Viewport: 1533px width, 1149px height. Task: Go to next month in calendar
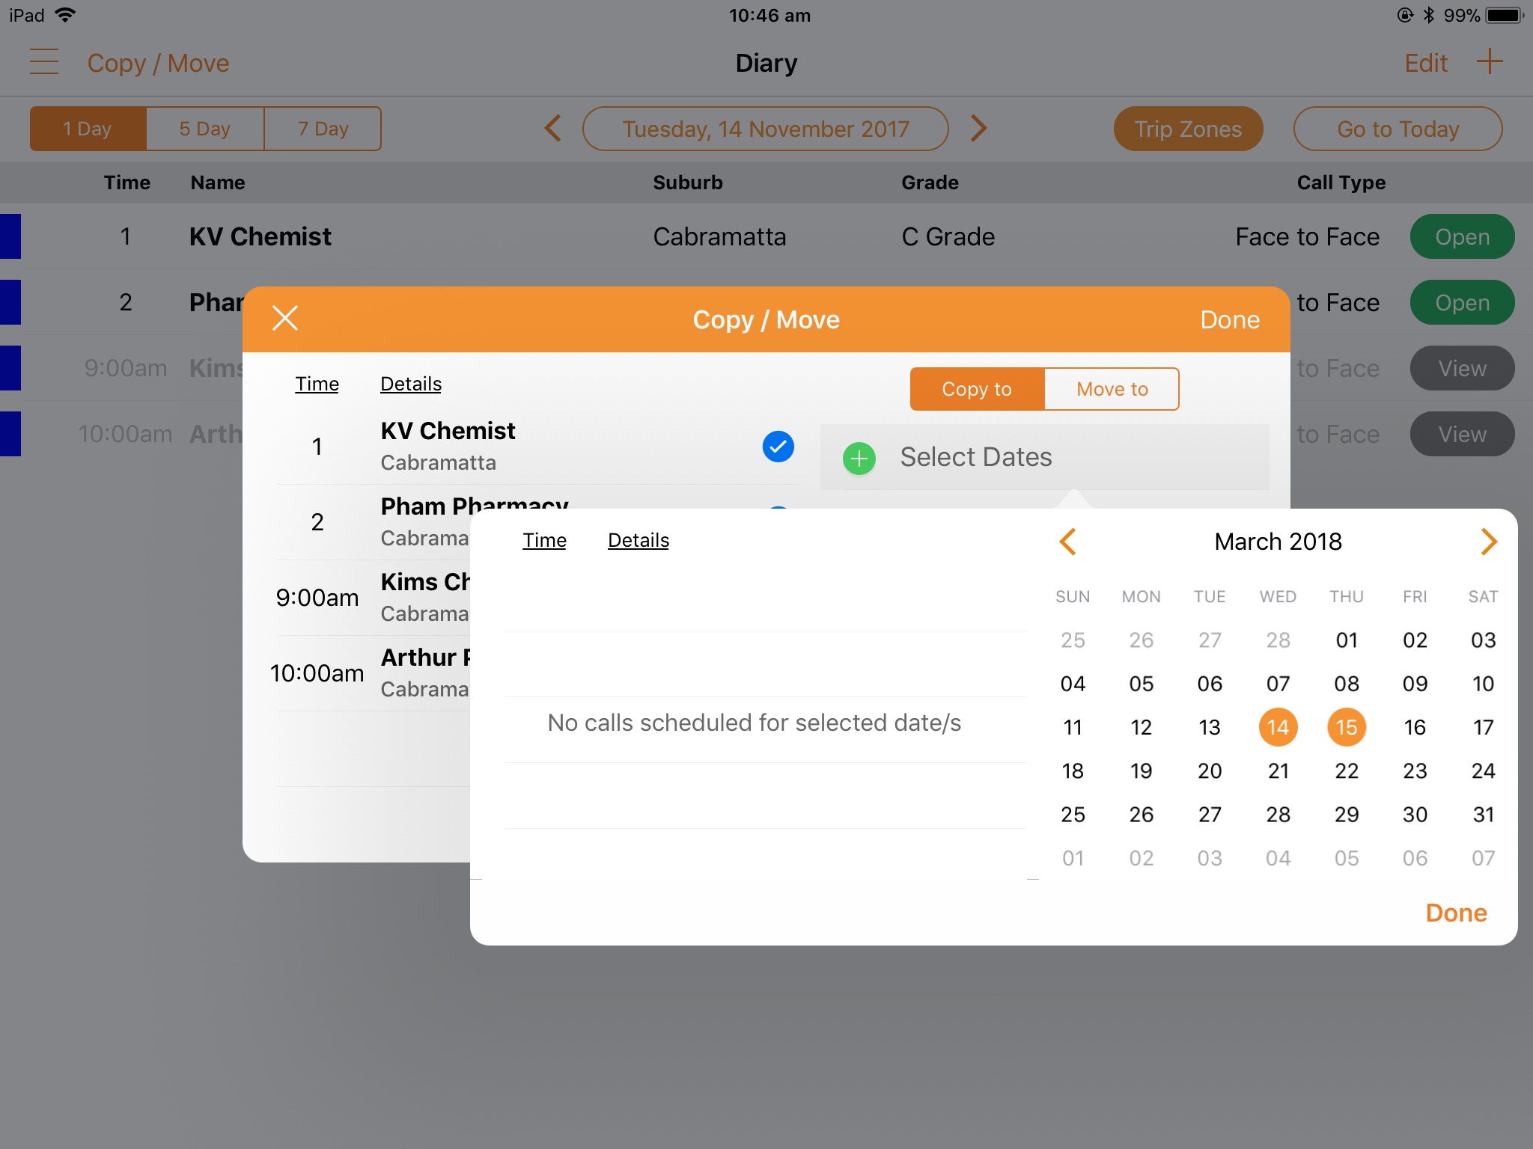point(1488,542)
